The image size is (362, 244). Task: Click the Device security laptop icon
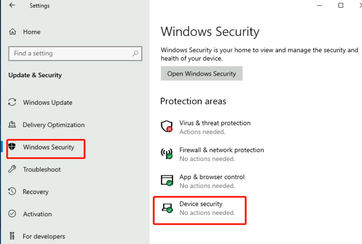(167, 207)
